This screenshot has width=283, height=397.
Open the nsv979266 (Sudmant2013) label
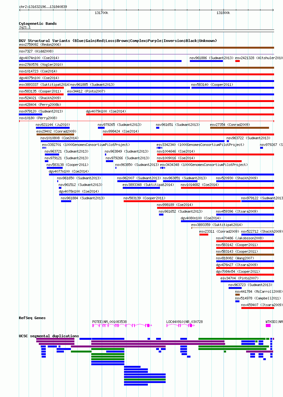[128, 158]
